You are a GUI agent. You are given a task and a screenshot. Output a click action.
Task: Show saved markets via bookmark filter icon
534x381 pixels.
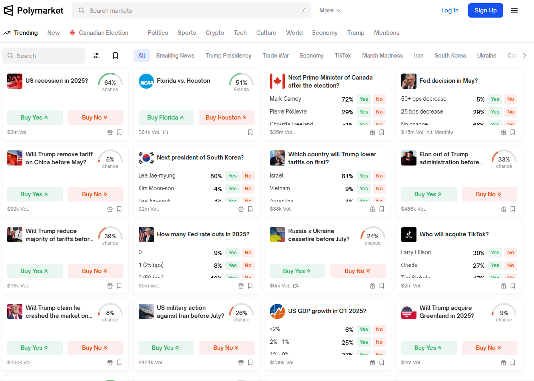(116, 56)
